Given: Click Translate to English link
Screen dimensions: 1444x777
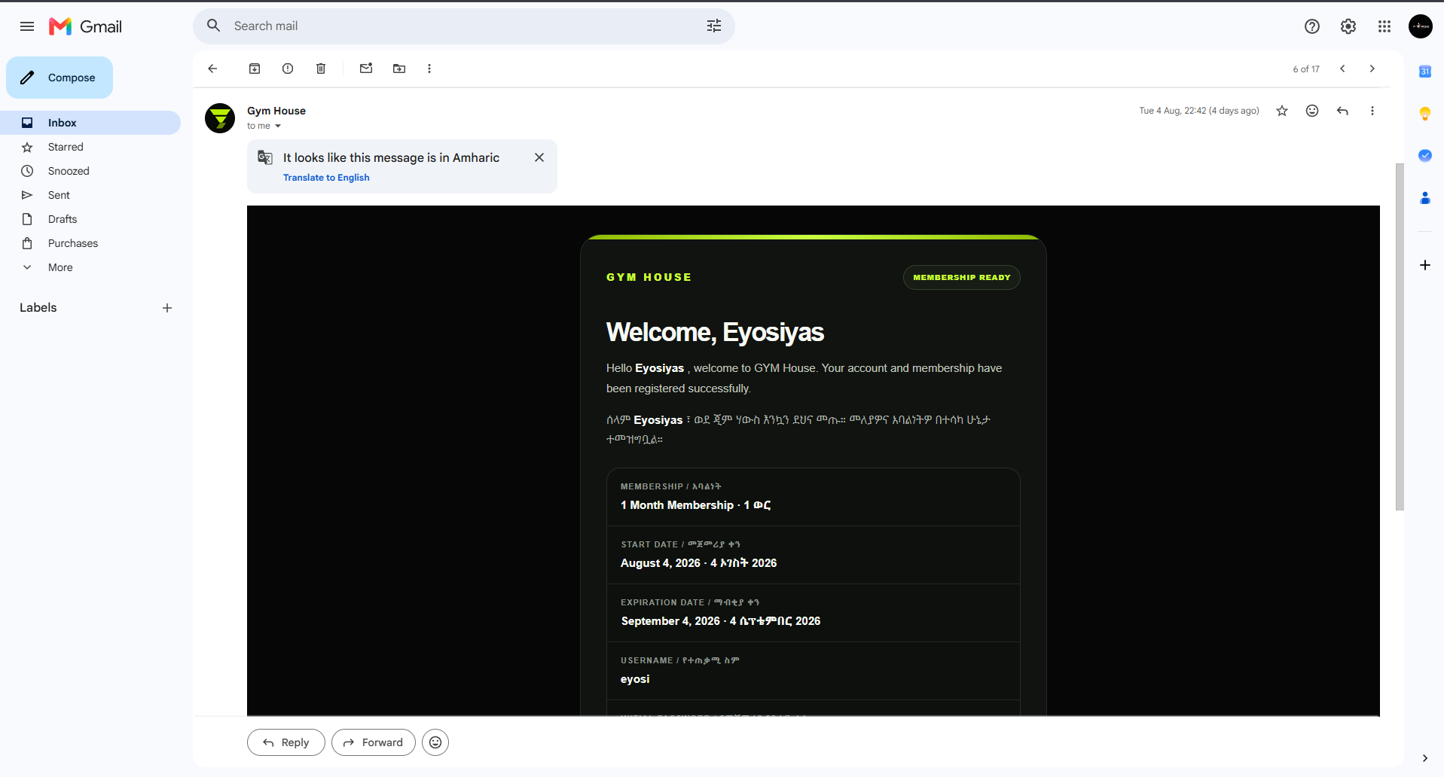Looking at the screenshot, I should [326, 178].
